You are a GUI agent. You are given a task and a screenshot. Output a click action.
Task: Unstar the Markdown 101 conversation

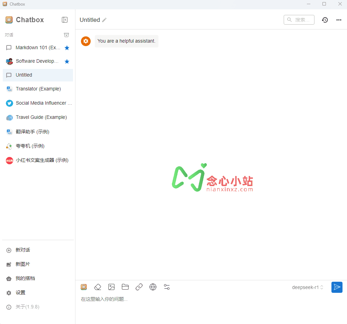pyautogui.click(x=67, y=48)
